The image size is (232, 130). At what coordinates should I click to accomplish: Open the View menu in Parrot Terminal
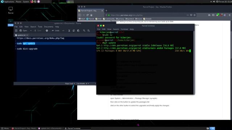(x=109, y=29)
